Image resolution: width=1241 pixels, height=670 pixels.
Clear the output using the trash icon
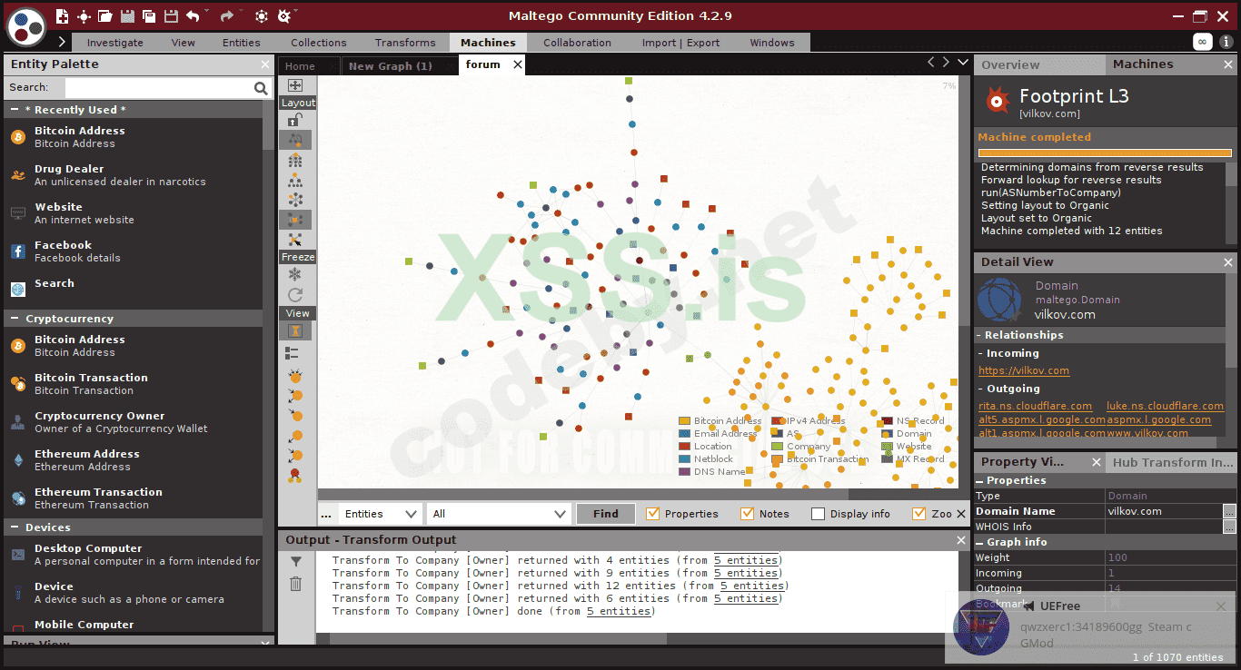pyautogui.click(x=295, y=583)
